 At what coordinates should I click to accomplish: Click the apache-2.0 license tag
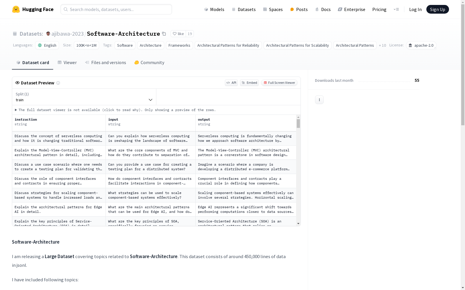[421, 45]
